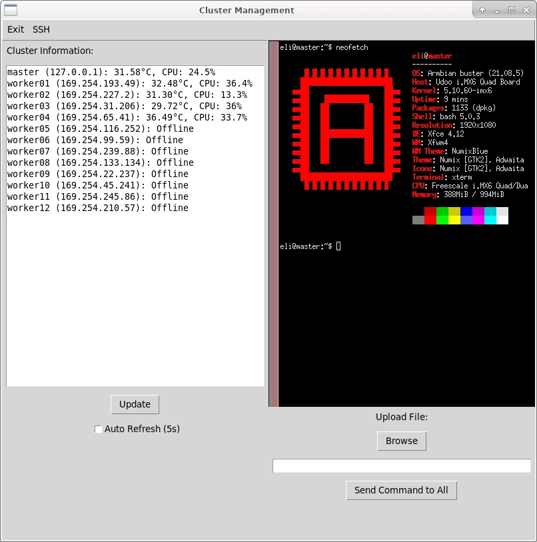Open the window menu icon in title bar
Image resolution: width=537 pixels, height=542 pixels.
point(11,10)
